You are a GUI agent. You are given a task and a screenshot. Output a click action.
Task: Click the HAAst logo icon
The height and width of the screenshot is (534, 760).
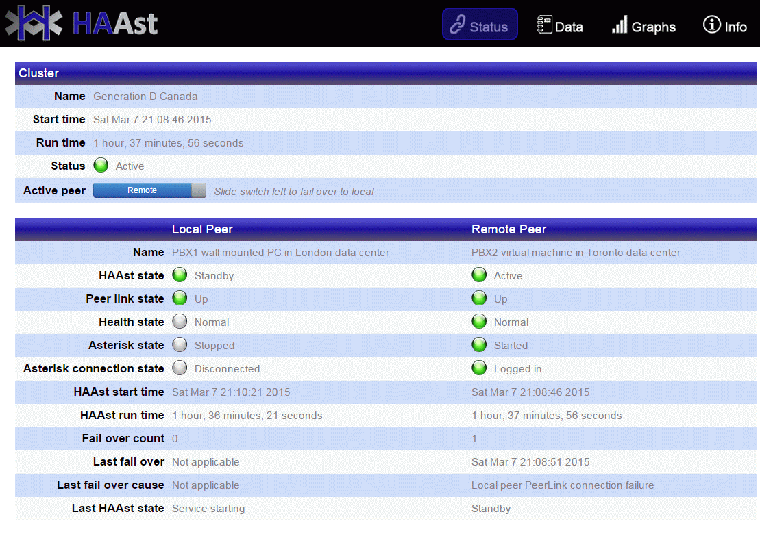coord(33,23)
